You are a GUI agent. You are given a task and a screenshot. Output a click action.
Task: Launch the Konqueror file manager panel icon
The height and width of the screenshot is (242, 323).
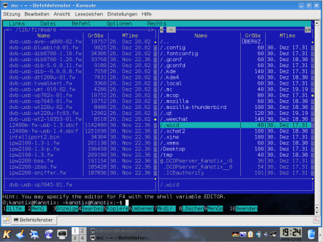[34, 235]
